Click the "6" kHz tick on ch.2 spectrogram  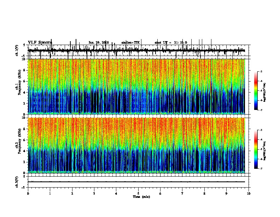click(x=24, y=140)
